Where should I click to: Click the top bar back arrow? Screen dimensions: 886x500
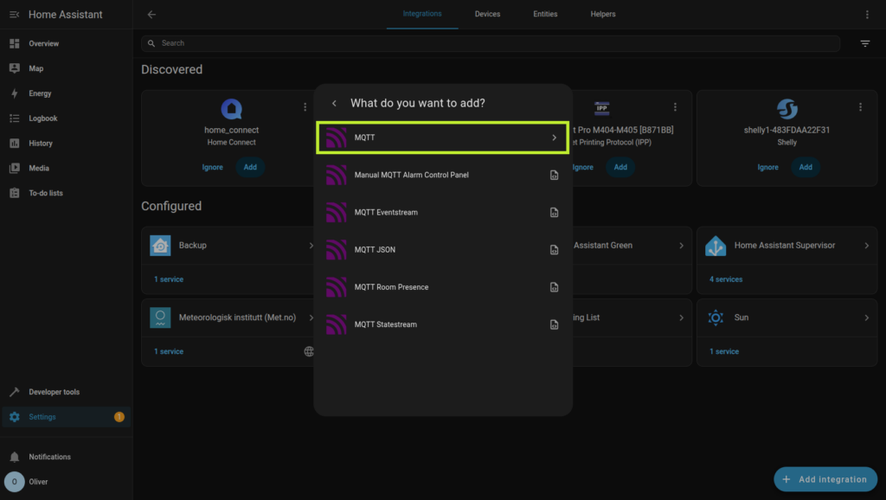151,15
